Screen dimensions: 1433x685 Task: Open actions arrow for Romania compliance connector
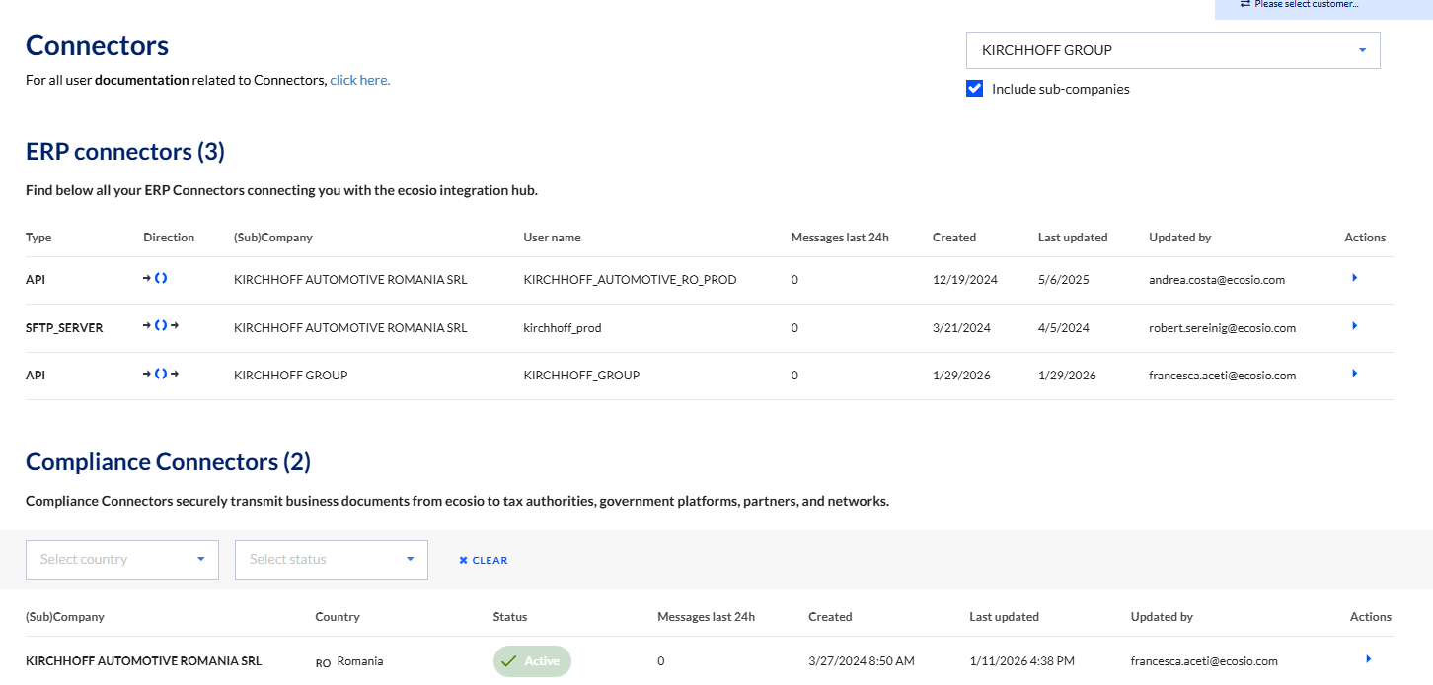1368,658
